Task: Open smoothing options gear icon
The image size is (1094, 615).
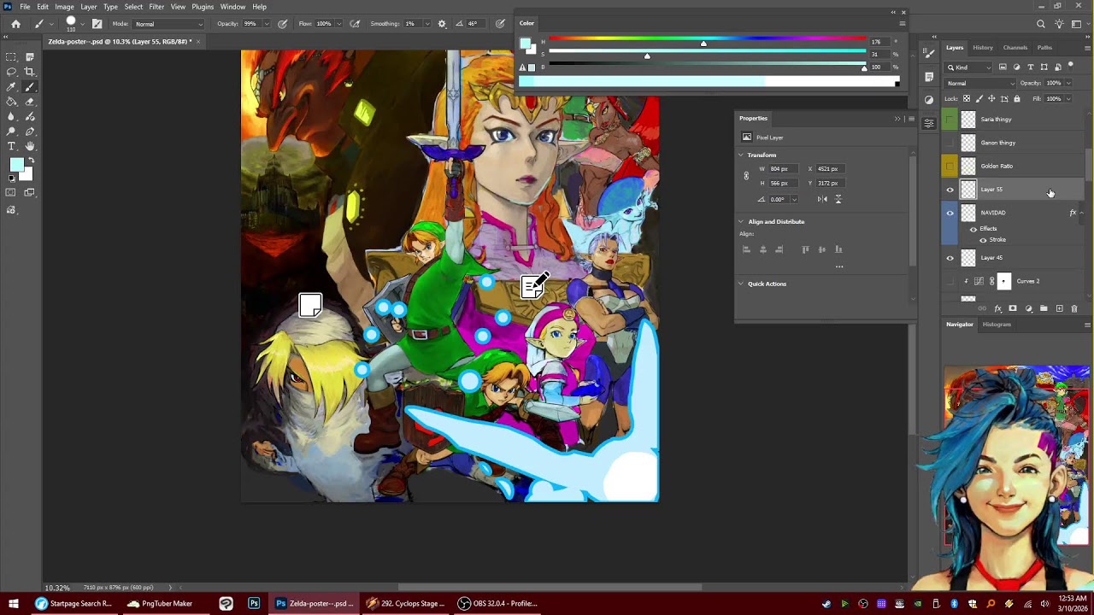Action: [x=442, y=24]
